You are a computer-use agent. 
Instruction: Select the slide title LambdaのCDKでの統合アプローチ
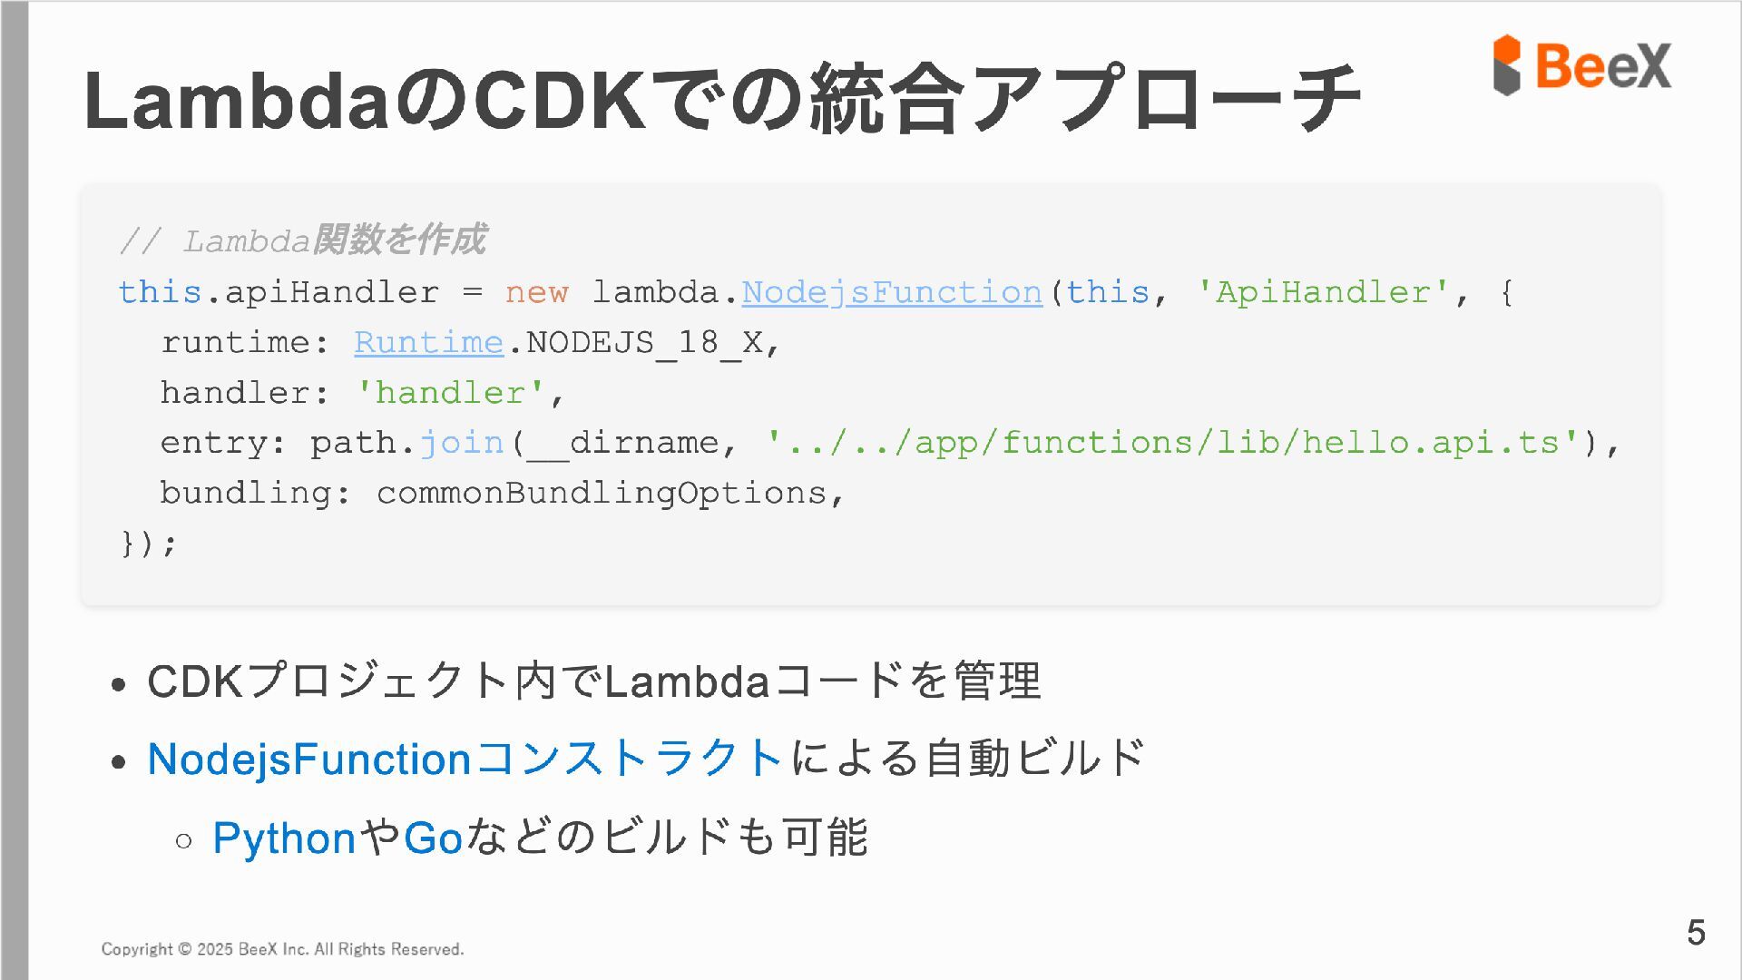[x=721, y=100]
